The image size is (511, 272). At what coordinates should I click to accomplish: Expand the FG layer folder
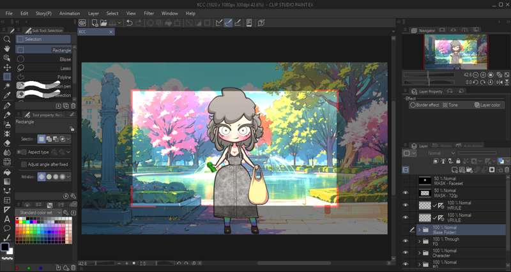coord(420,241)
